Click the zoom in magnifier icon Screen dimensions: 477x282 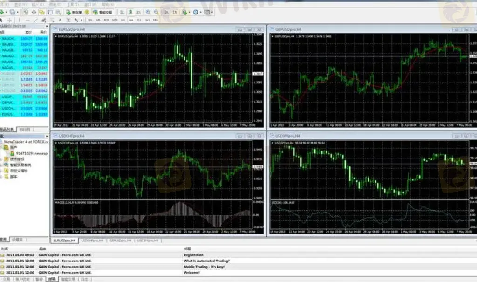coord(148,12)
